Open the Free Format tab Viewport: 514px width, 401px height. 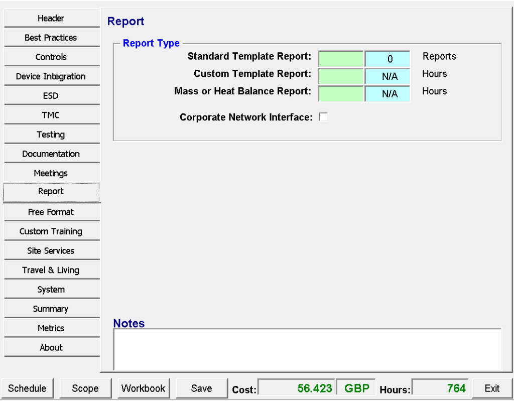point(51,212)
